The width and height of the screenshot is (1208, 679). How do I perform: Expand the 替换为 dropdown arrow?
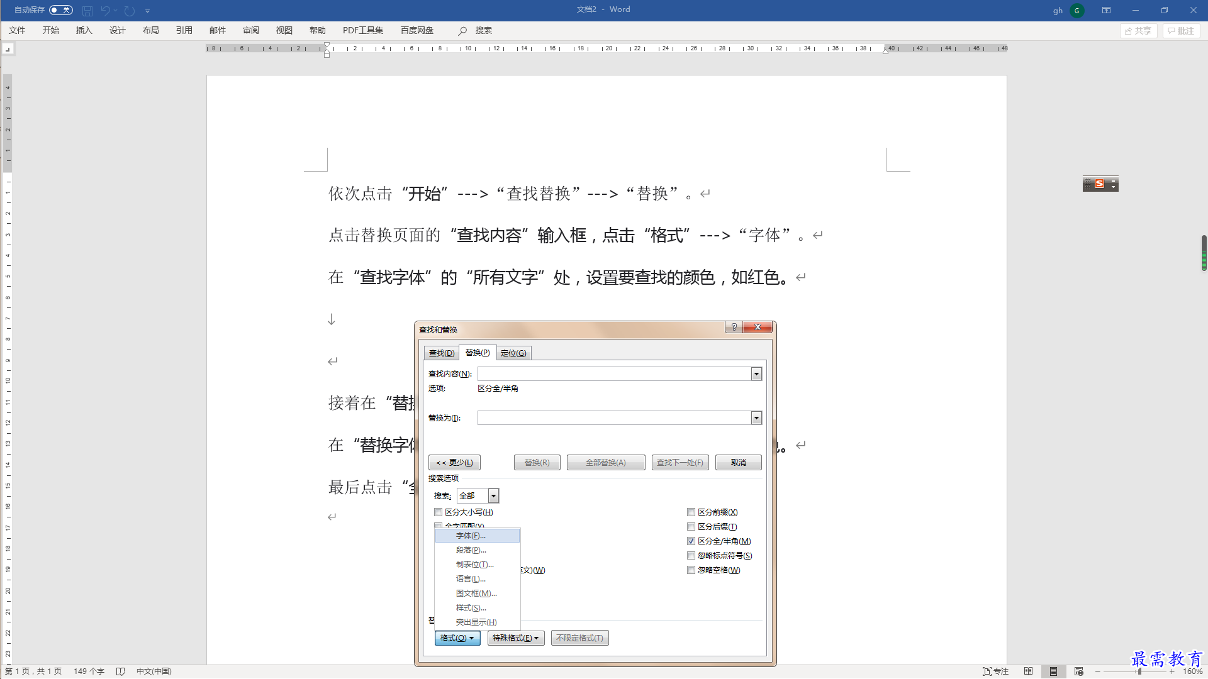(756, 418)
